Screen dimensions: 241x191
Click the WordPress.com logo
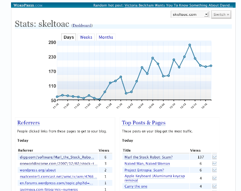(x=28, y=5)
